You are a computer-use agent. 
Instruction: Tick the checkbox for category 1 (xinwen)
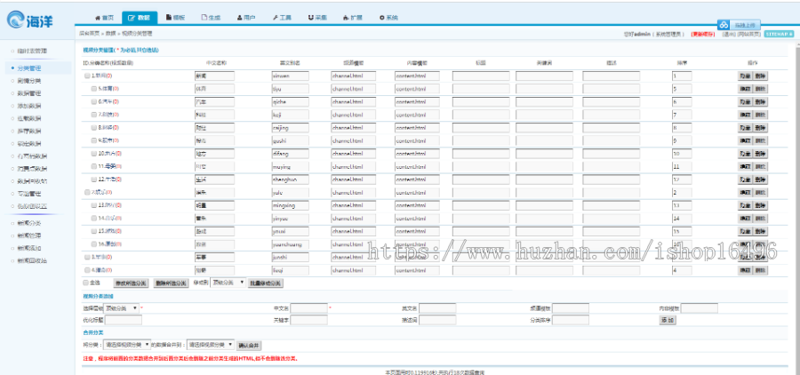click(87, 76)
